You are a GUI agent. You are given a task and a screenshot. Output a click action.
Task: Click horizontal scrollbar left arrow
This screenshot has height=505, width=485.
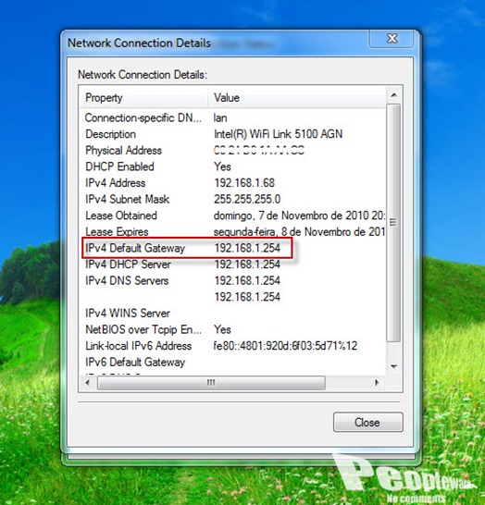coord(88,383)
